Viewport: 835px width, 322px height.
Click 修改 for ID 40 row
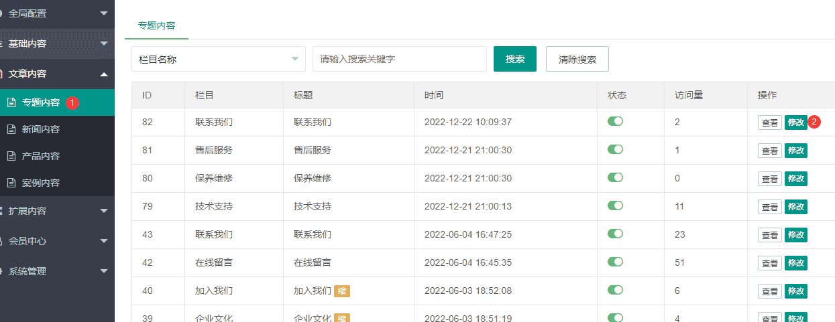click(x=796, y=291)
